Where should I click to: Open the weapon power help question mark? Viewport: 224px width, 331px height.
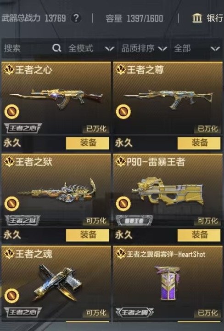(76, 18)
